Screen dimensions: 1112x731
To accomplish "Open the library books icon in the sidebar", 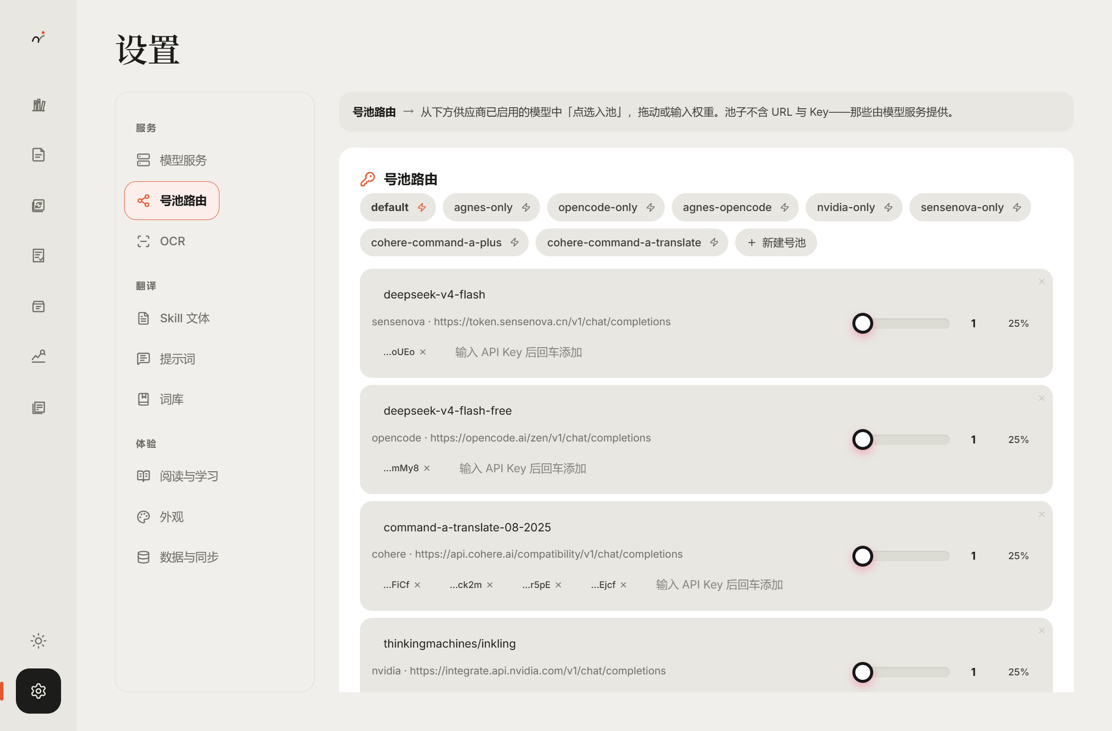I will [39, 105].
